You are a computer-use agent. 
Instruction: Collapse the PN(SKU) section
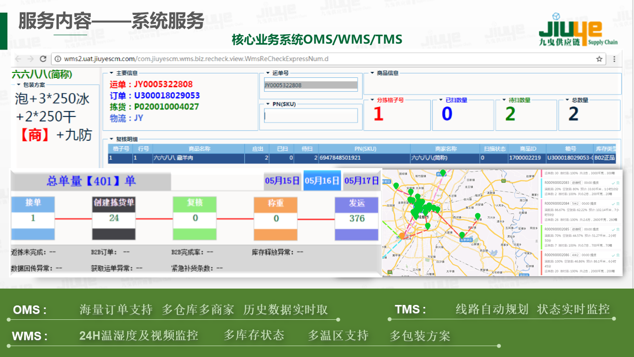[x=267, y=104]
